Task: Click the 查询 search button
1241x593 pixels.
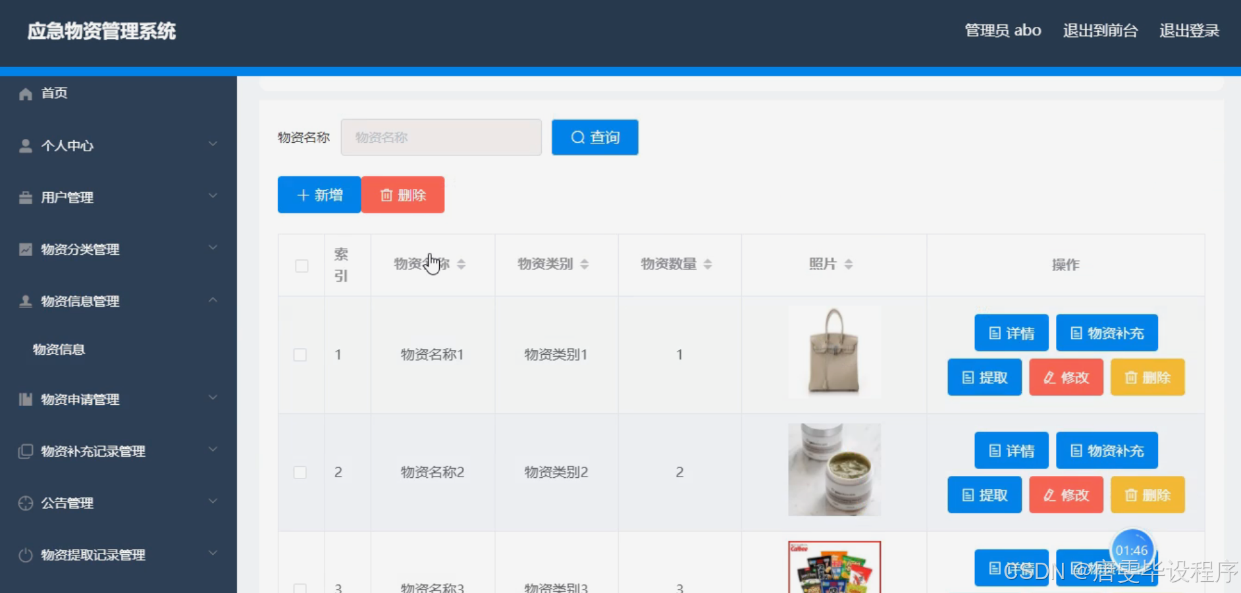Action: click(x=595, y=138)
